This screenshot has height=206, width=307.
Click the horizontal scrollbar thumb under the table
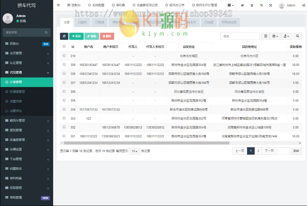[147, 143]
